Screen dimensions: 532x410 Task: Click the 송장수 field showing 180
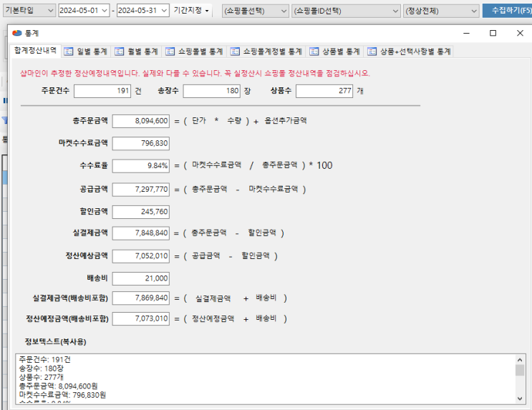pos(211,91)
